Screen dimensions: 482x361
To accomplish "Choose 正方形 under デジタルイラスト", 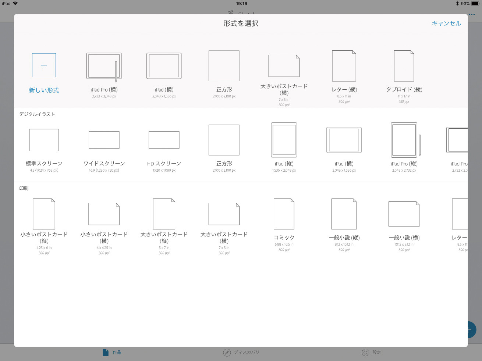I will [x=224, y=149].
